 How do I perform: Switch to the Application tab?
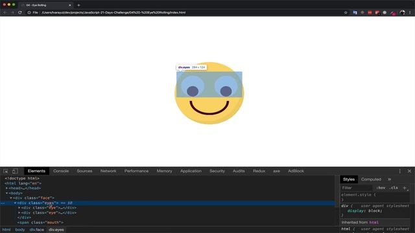coord(191,171)
